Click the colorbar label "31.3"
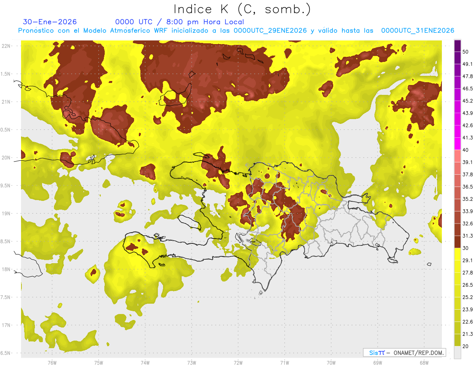The width and height of the screenshot is (476, 368). point(468,236)
